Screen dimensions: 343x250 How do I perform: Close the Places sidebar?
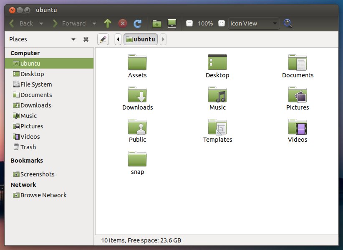point(86,39)
